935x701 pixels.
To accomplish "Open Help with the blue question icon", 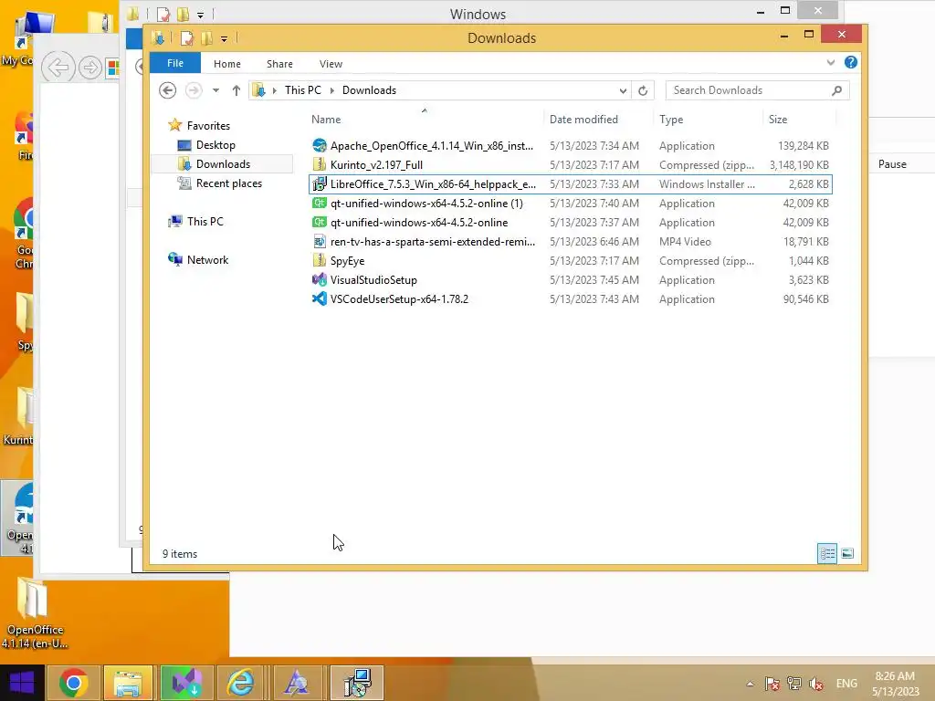I will pyautogui.click(x=850, y=63).
